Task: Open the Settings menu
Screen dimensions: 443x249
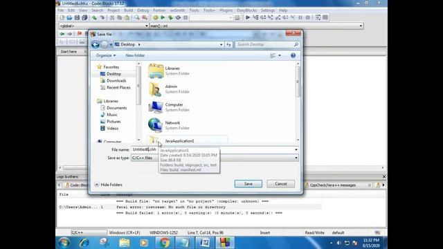Action: click(x=268, y=10)
